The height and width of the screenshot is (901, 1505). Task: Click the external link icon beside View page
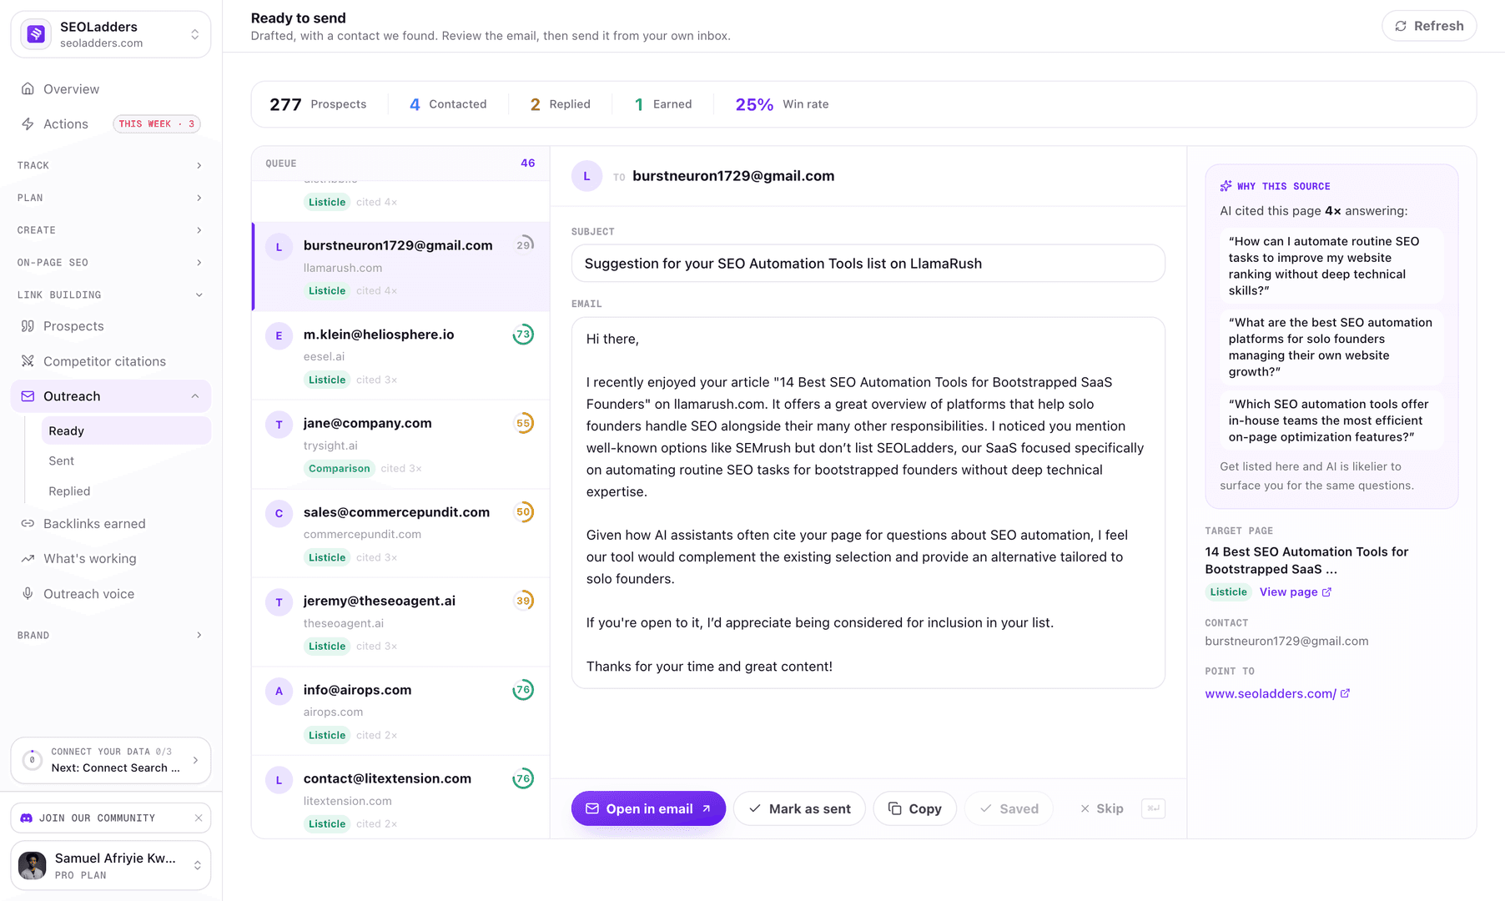[x=1326, y=592]
